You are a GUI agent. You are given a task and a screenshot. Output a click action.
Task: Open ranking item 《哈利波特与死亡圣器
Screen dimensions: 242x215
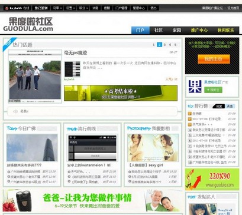point(209,151)
